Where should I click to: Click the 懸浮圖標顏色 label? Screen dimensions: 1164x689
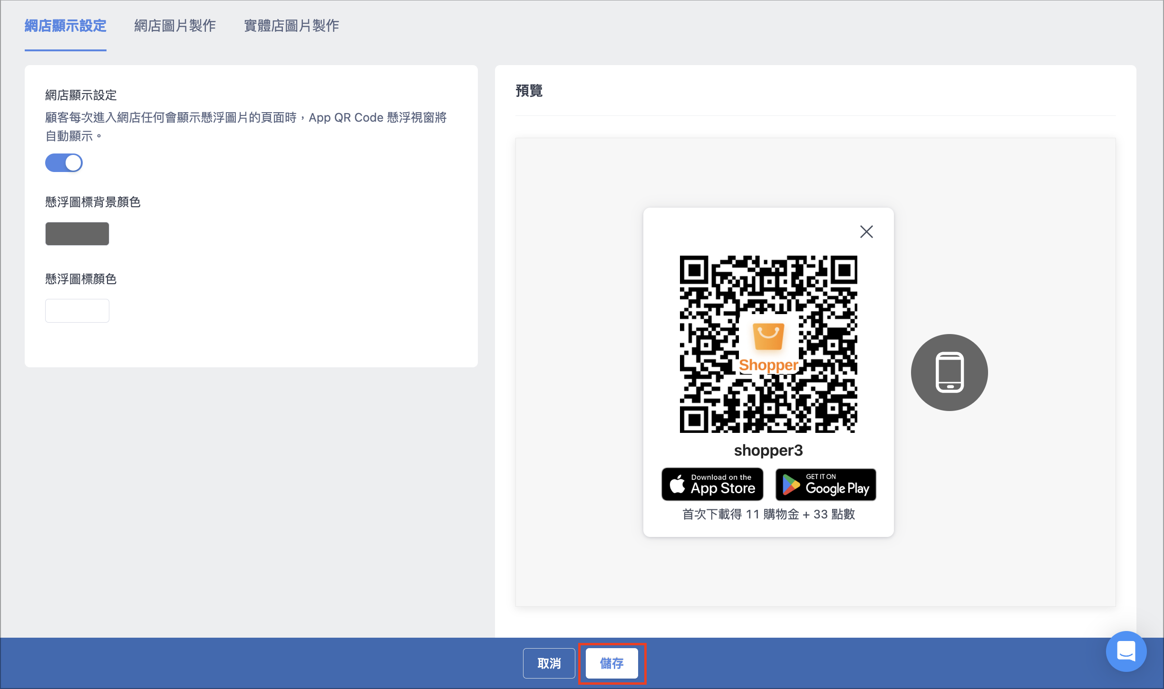pyautogui.click(x=81, y=279)
